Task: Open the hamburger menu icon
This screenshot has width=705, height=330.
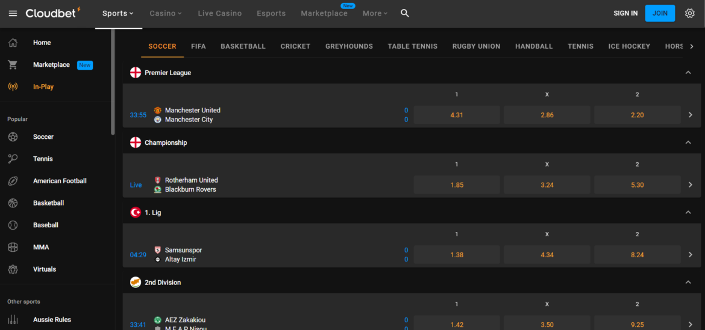Action: (x=13, y=13)
